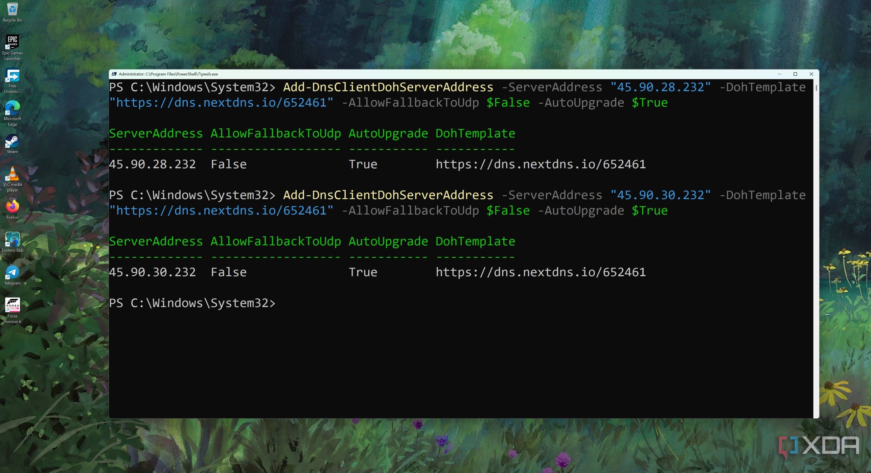The height and width of the screenshot is (473, 871).
Task: Click output value '45.90.30.232' in second table
Action: [x=152, y=272]
